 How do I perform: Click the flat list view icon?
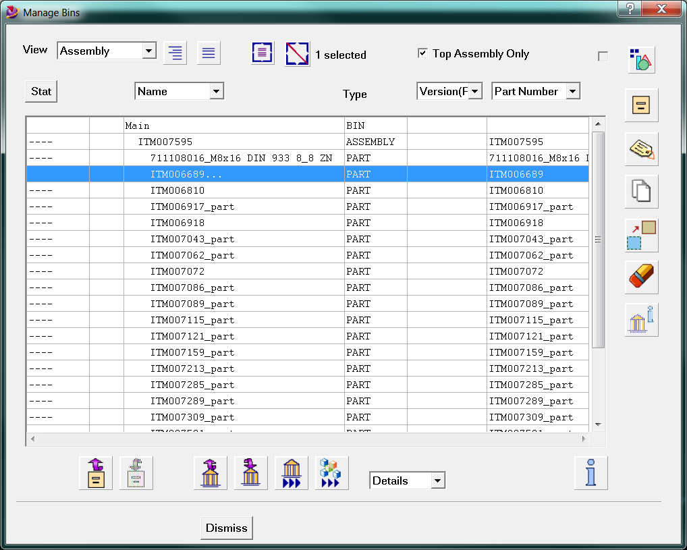tap(209, 53)
